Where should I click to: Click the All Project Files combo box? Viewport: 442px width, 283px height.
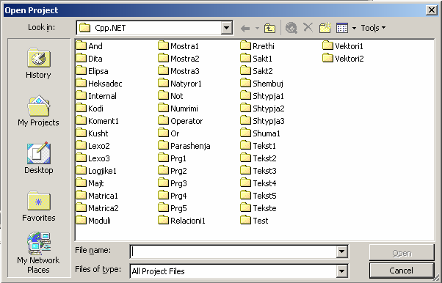239,271
